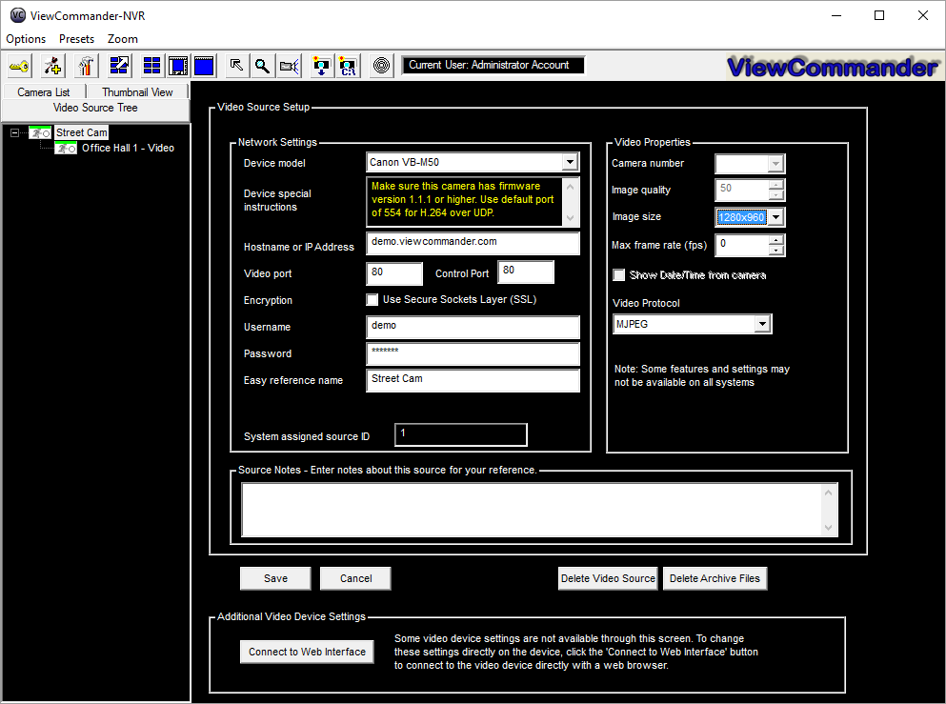Click the camera with sound waves icon
The width and height of the screenshot is (946, 704).
pos(289,66)
